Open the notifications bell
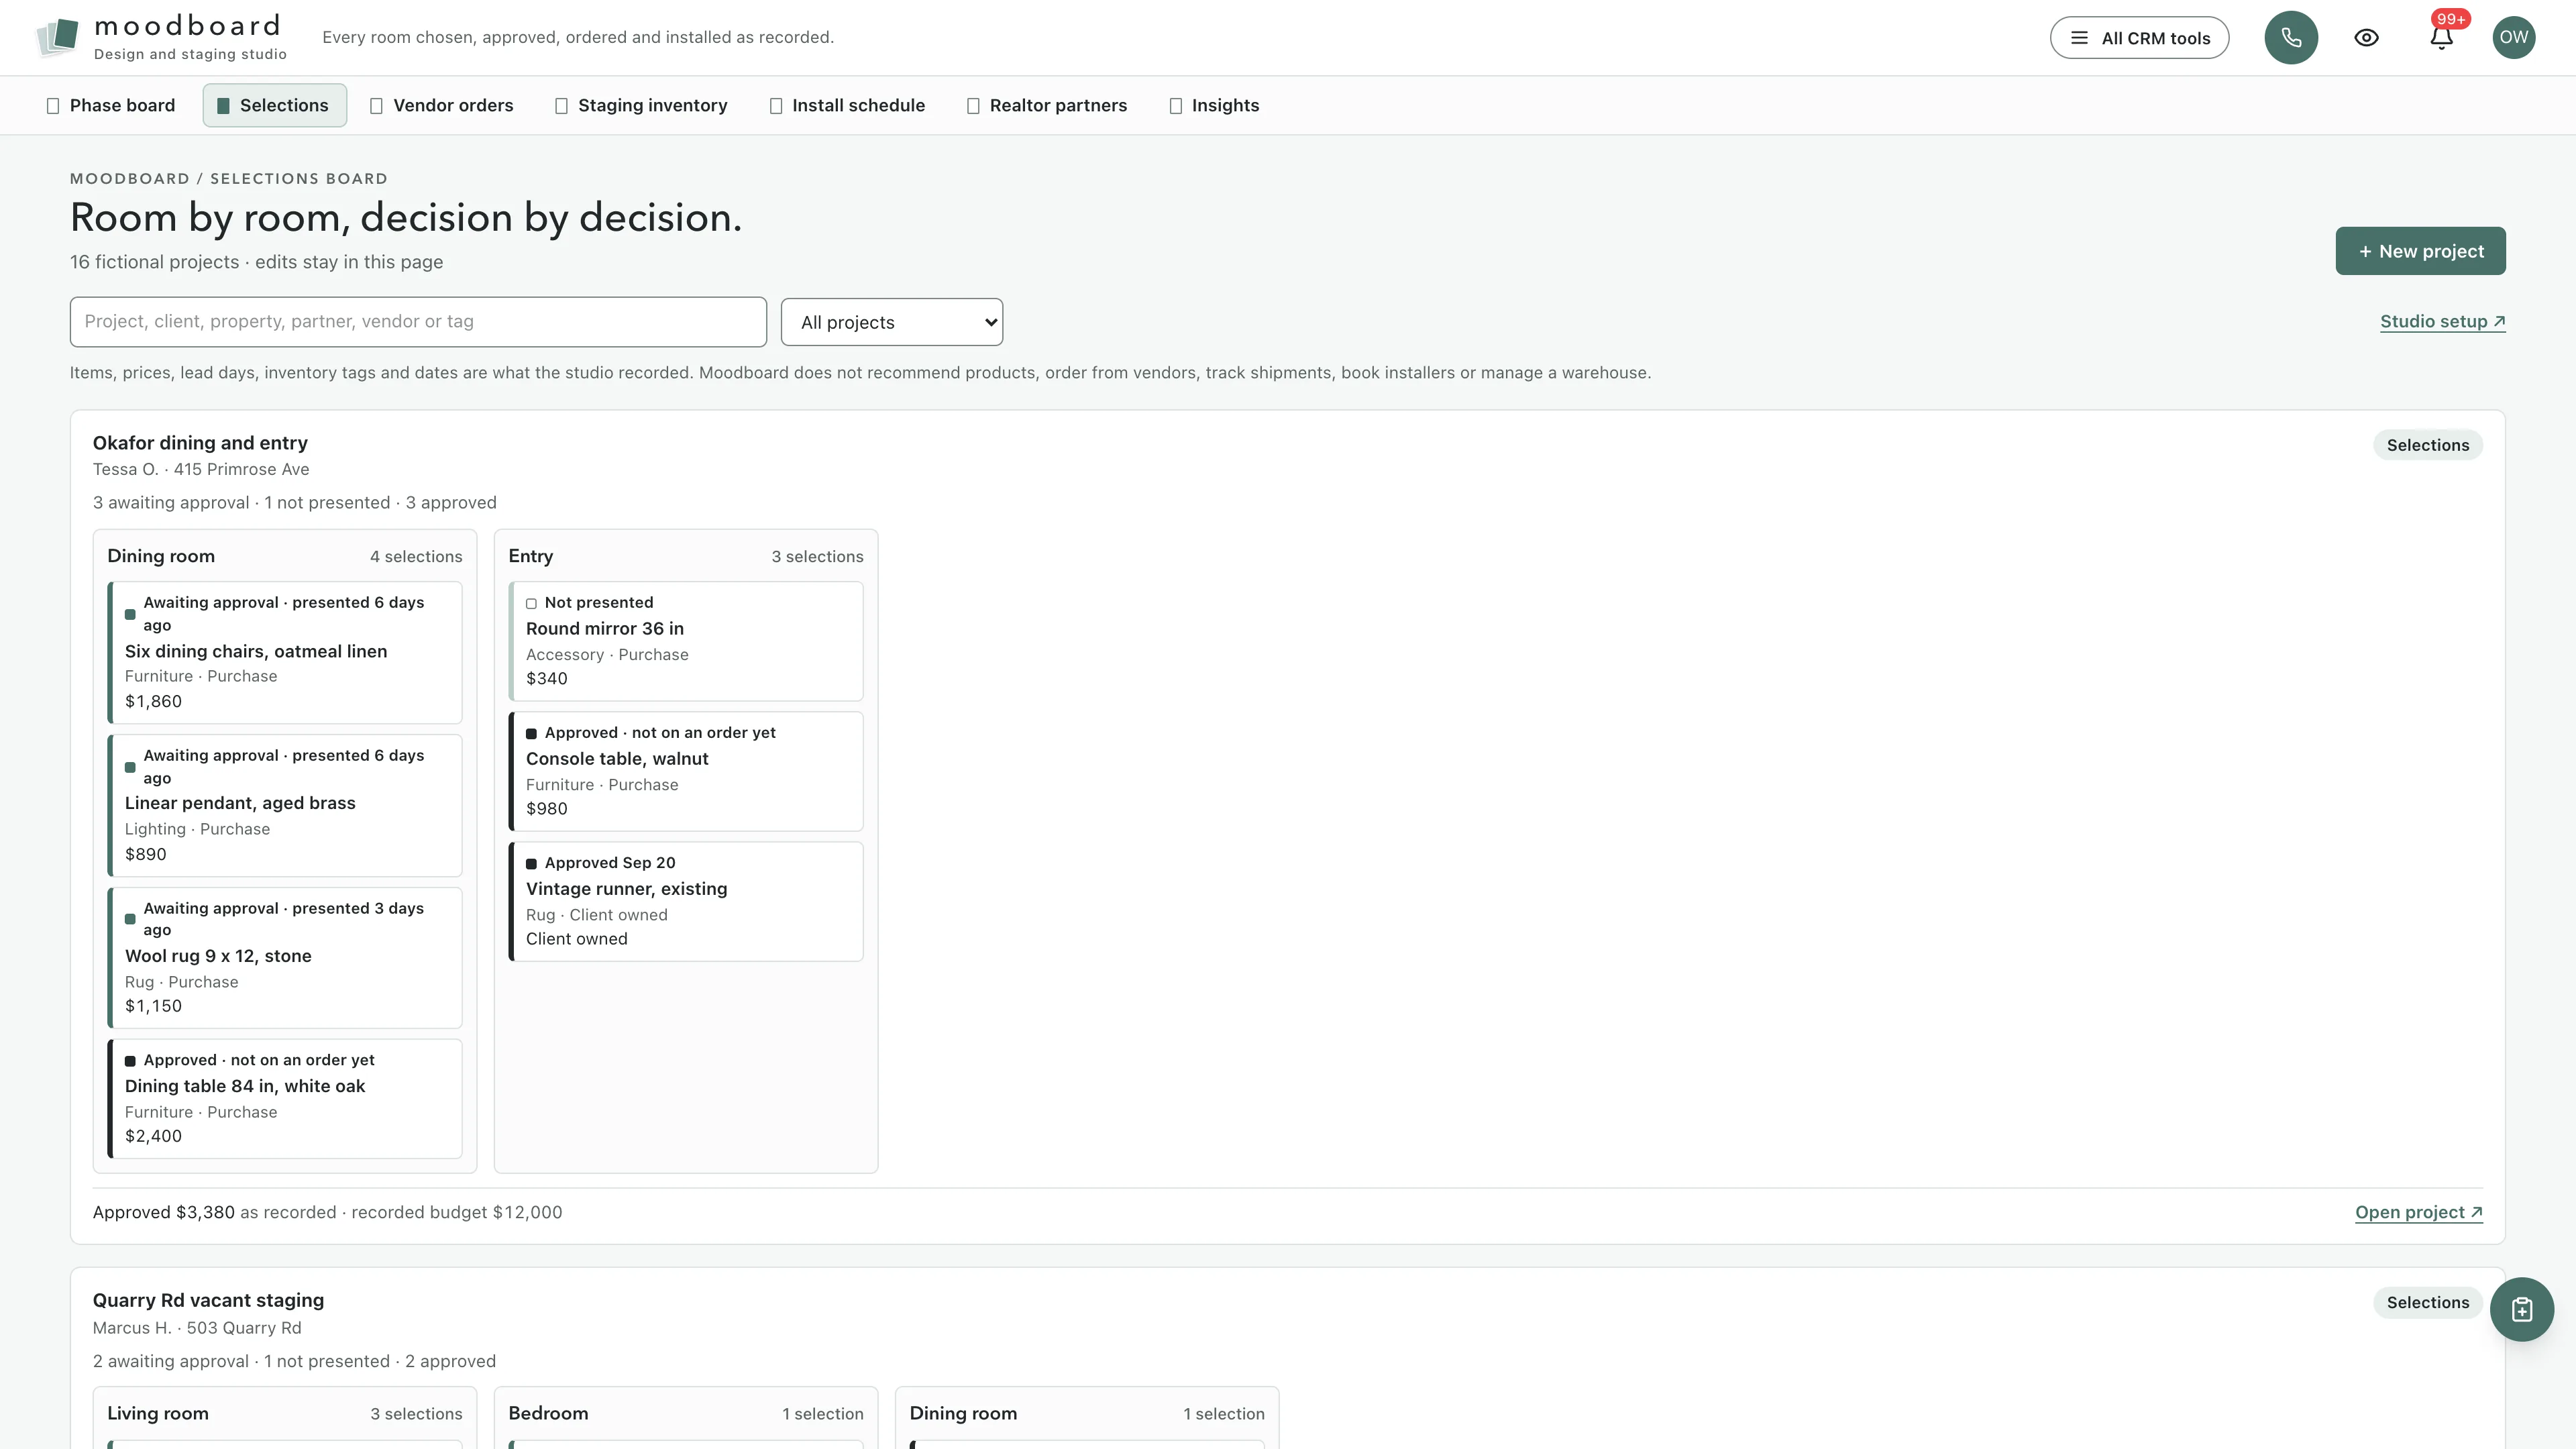This screenshot has width=2576, height=1449. 2441,38
